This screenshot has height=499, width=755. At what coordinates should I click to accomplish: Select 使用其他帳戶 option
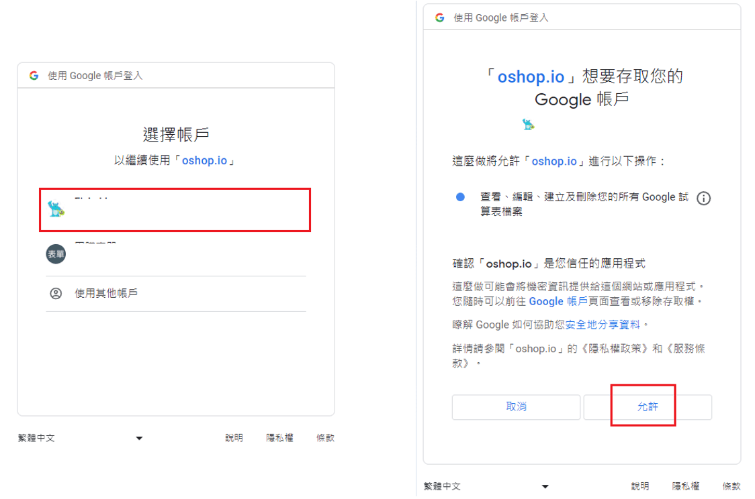[x=106, y=294]
